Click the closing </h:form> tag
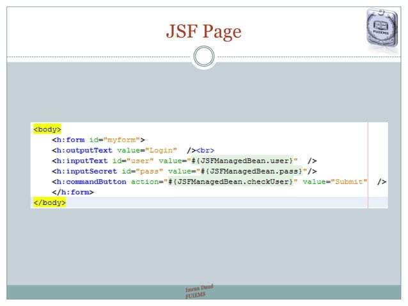 73,192
